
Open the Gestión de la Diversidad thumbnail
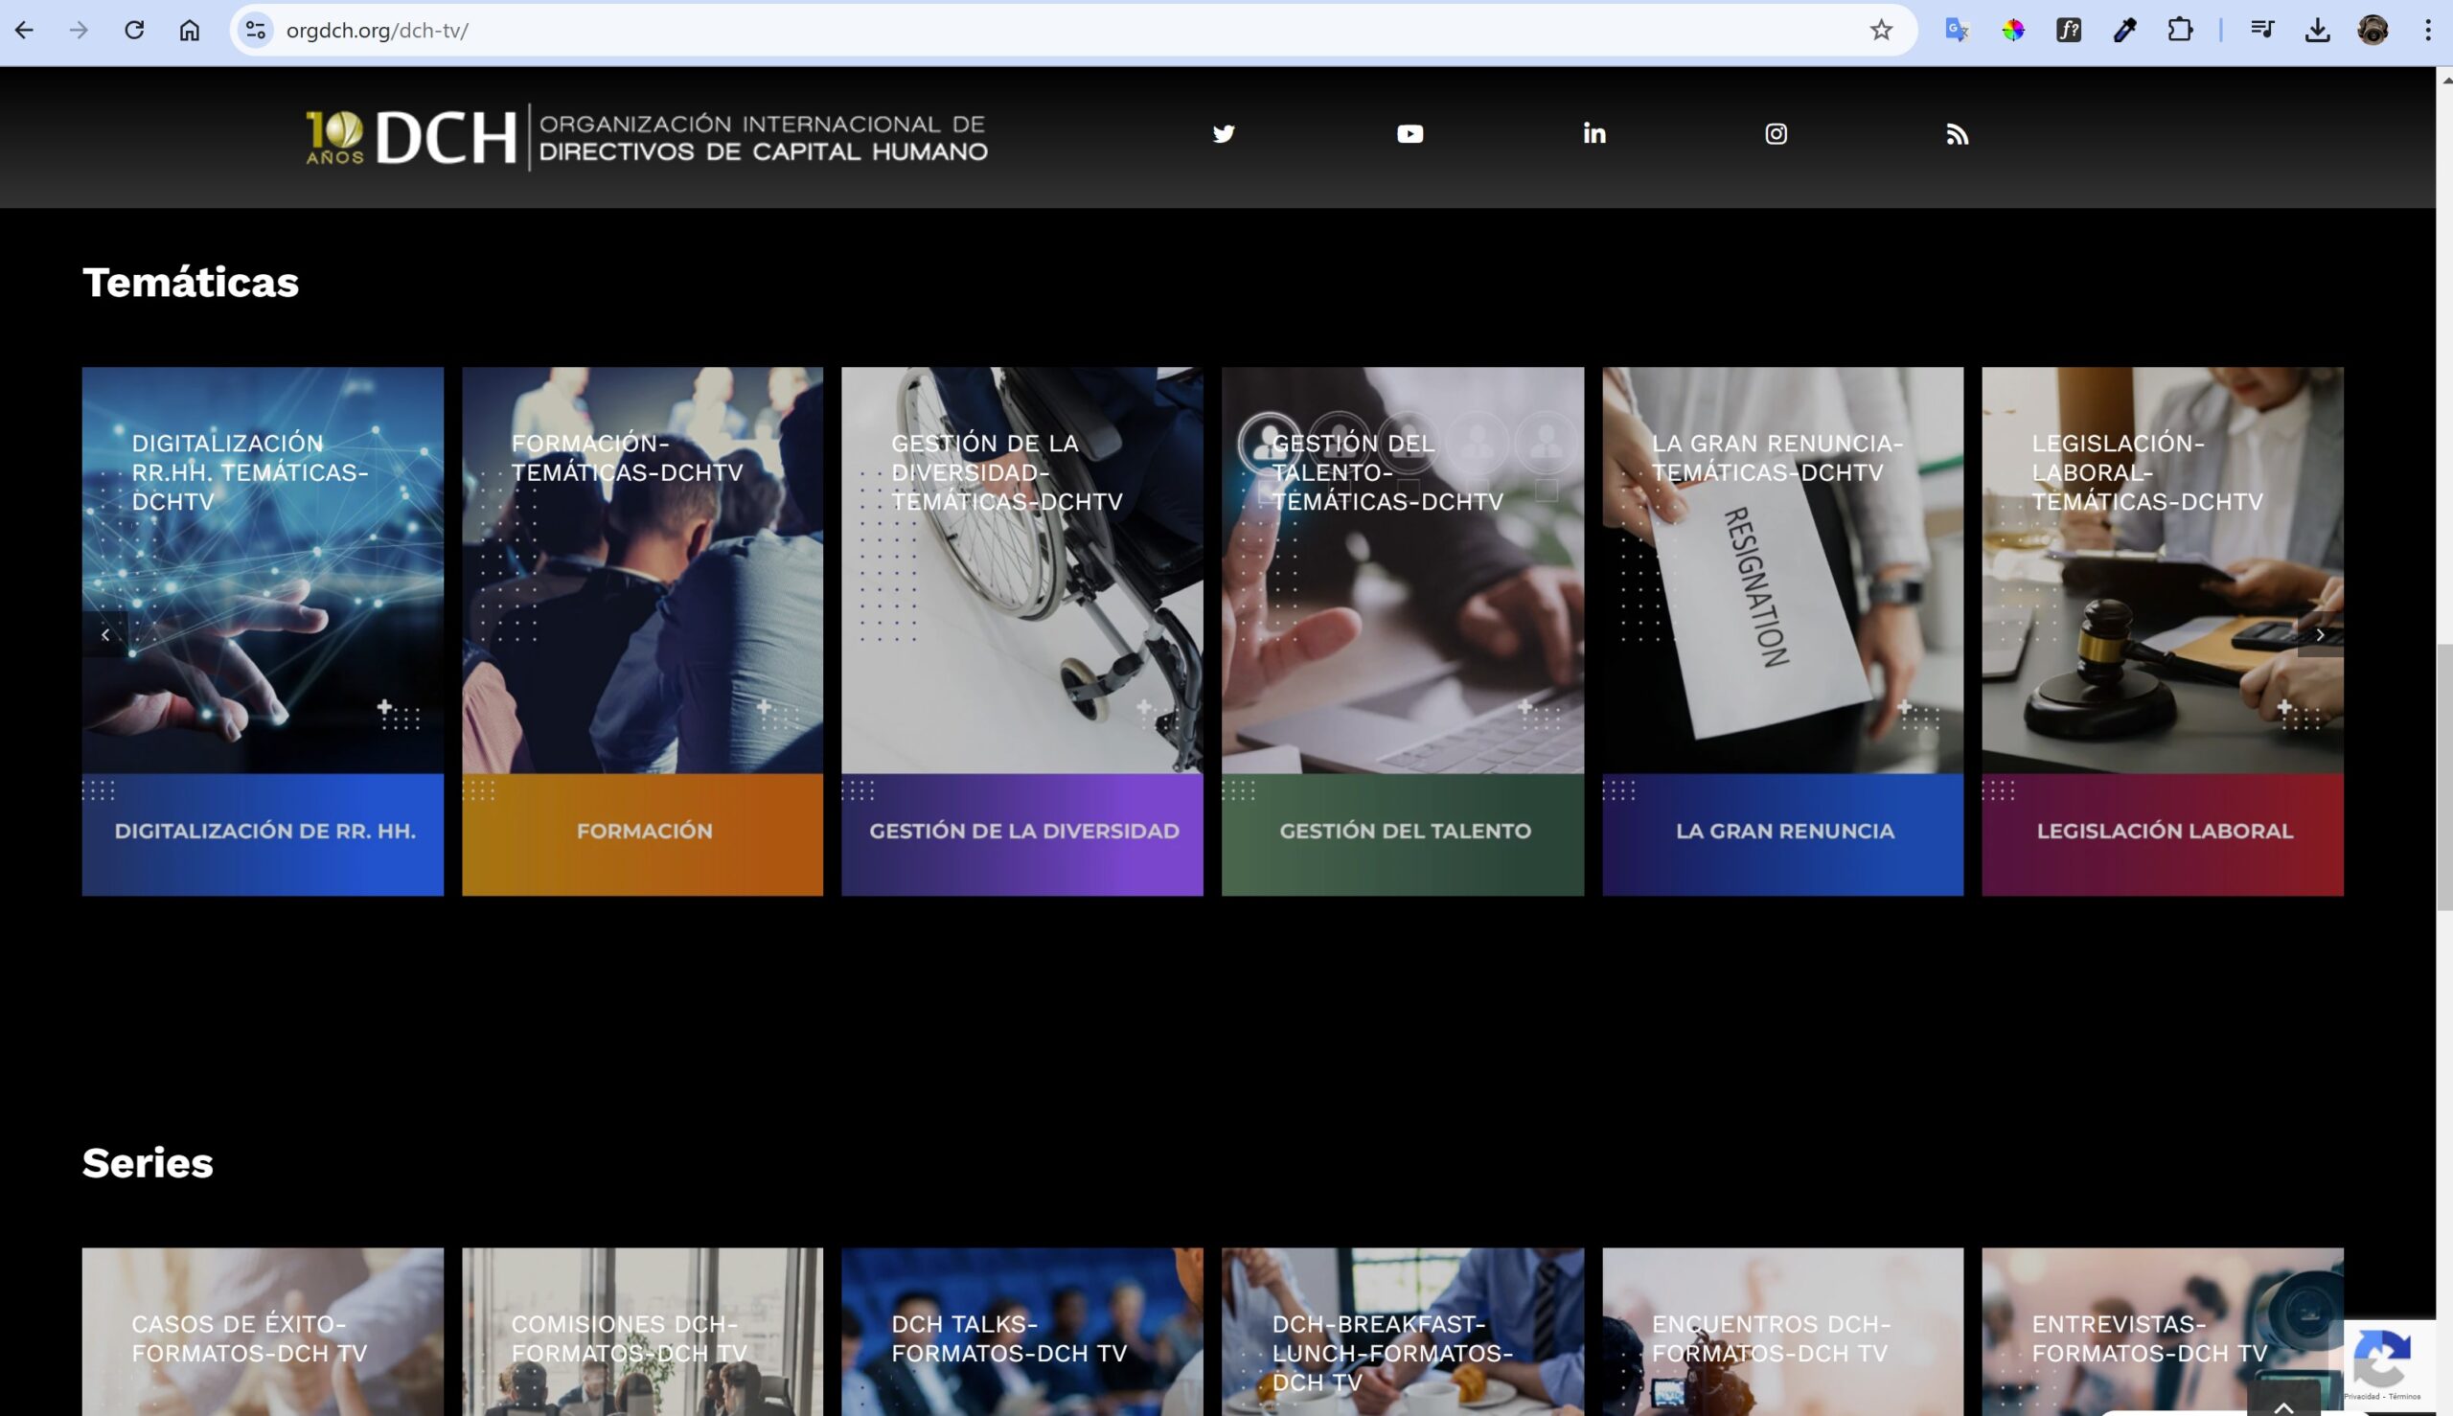[x=1022, y=570]
